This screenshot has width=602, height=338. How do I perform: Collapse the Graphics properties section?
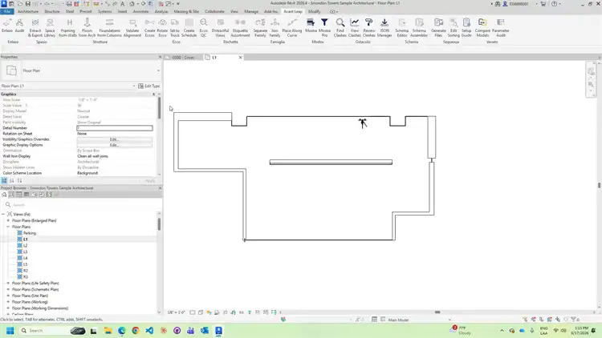point(153,94)
